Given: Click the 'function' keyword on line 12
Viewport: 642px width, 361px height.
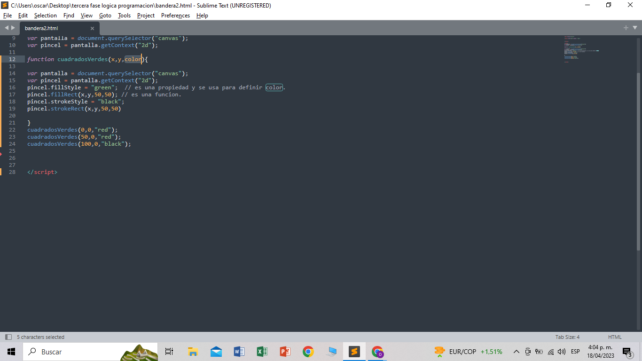Looking at the screenshot, I should coord(40,59).
